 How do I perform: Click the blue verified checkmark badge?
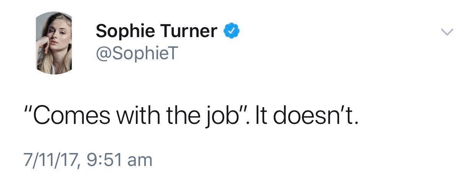(x=232, y=31)
